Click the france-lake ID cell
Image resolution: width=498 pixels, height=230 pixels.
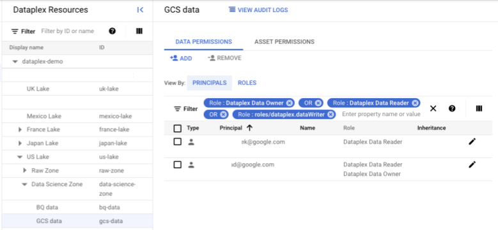click(x=114, y=130)
